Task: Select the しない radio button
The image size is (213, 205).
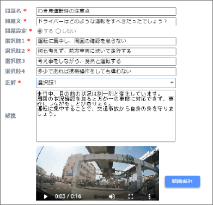Action: [58, 31]
